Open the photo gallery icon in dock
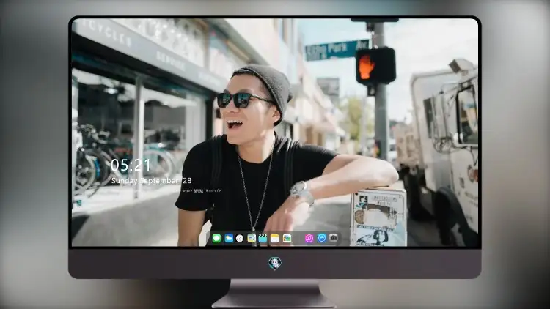This screenshot has height=309, width=550. click(287, 239)
